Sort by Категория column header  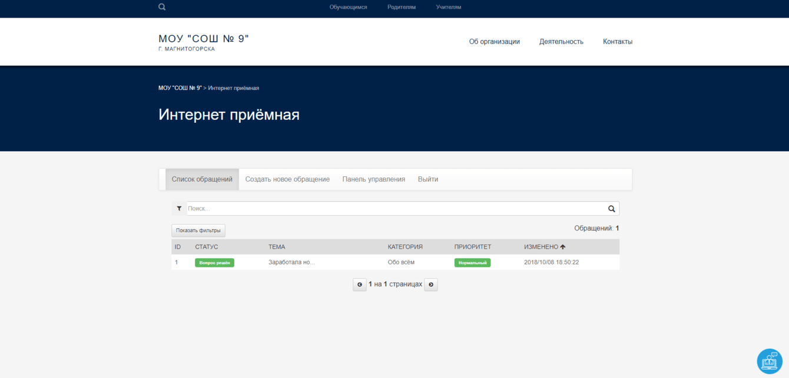click(405, 247)
